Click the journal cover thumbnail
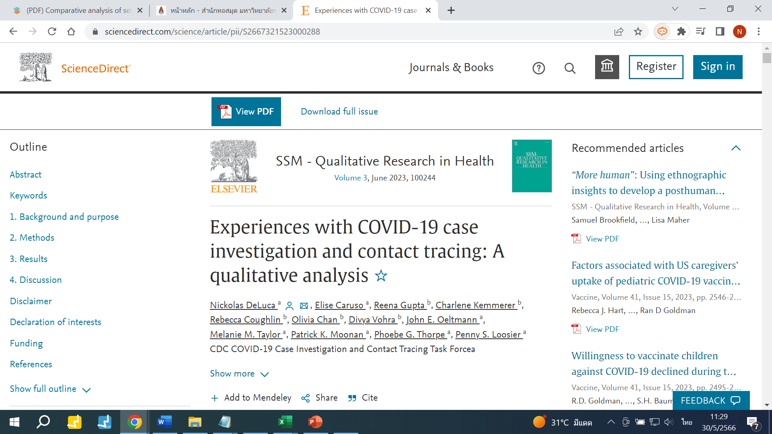Screen dimensions: 772x434 point(532,166)
